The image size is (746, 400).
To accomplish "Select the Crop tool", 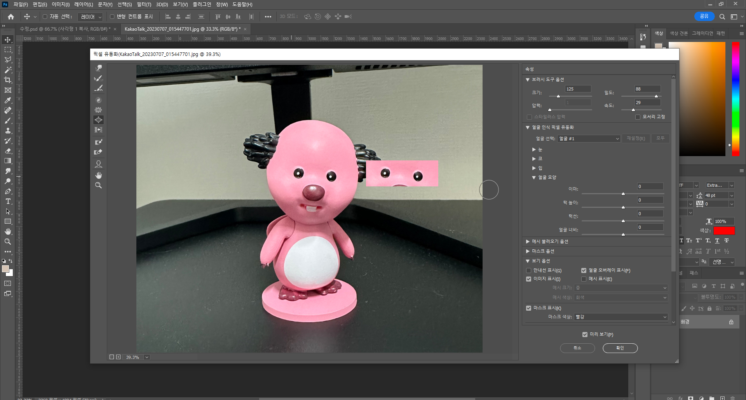I will pos(8,80).
